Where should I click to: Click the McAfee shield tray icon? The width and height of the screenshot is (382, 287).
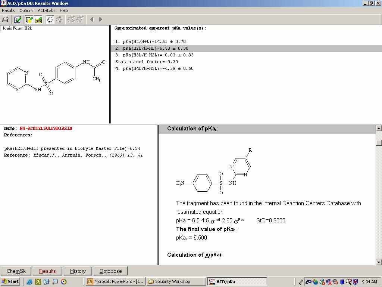356,282
